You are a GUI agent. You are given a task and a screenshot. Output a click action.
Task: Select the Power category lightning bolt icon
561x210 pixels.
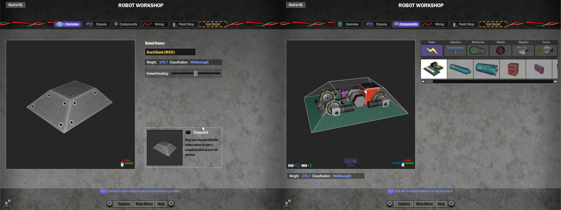tap(432, 51)
